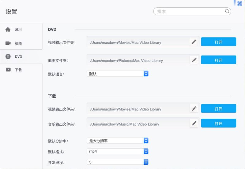Focus the 搜索 search field

pyautogui.click(x=192, y=11)
